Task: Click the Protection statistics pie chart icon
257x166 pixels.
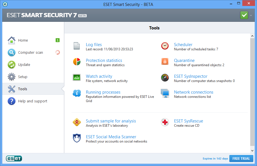Action: point(77,62)
